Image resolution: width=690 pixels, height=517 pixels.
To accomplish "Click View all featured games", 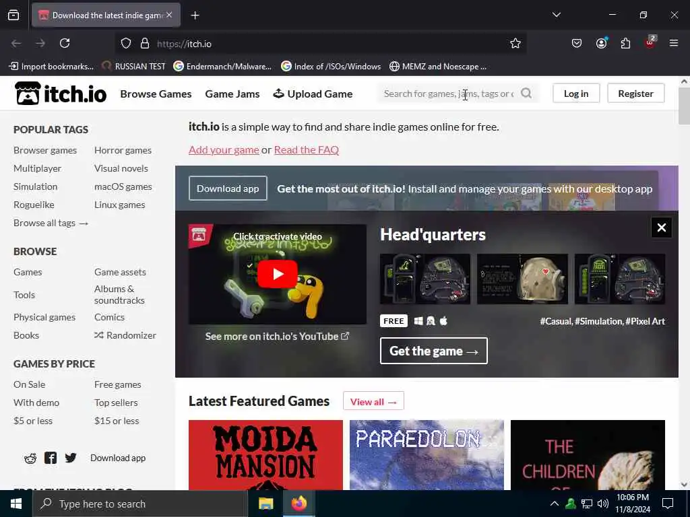I will [373, 401].
